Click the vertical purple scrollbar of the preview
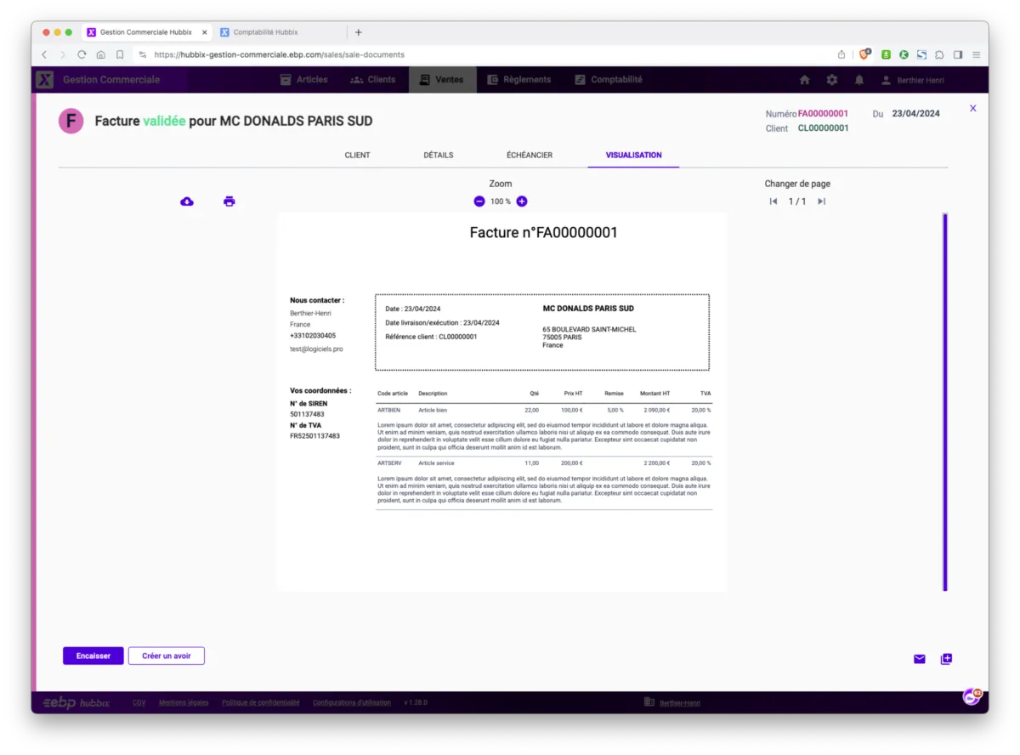This screenshot has width=1020, height=755. point(945,401)
